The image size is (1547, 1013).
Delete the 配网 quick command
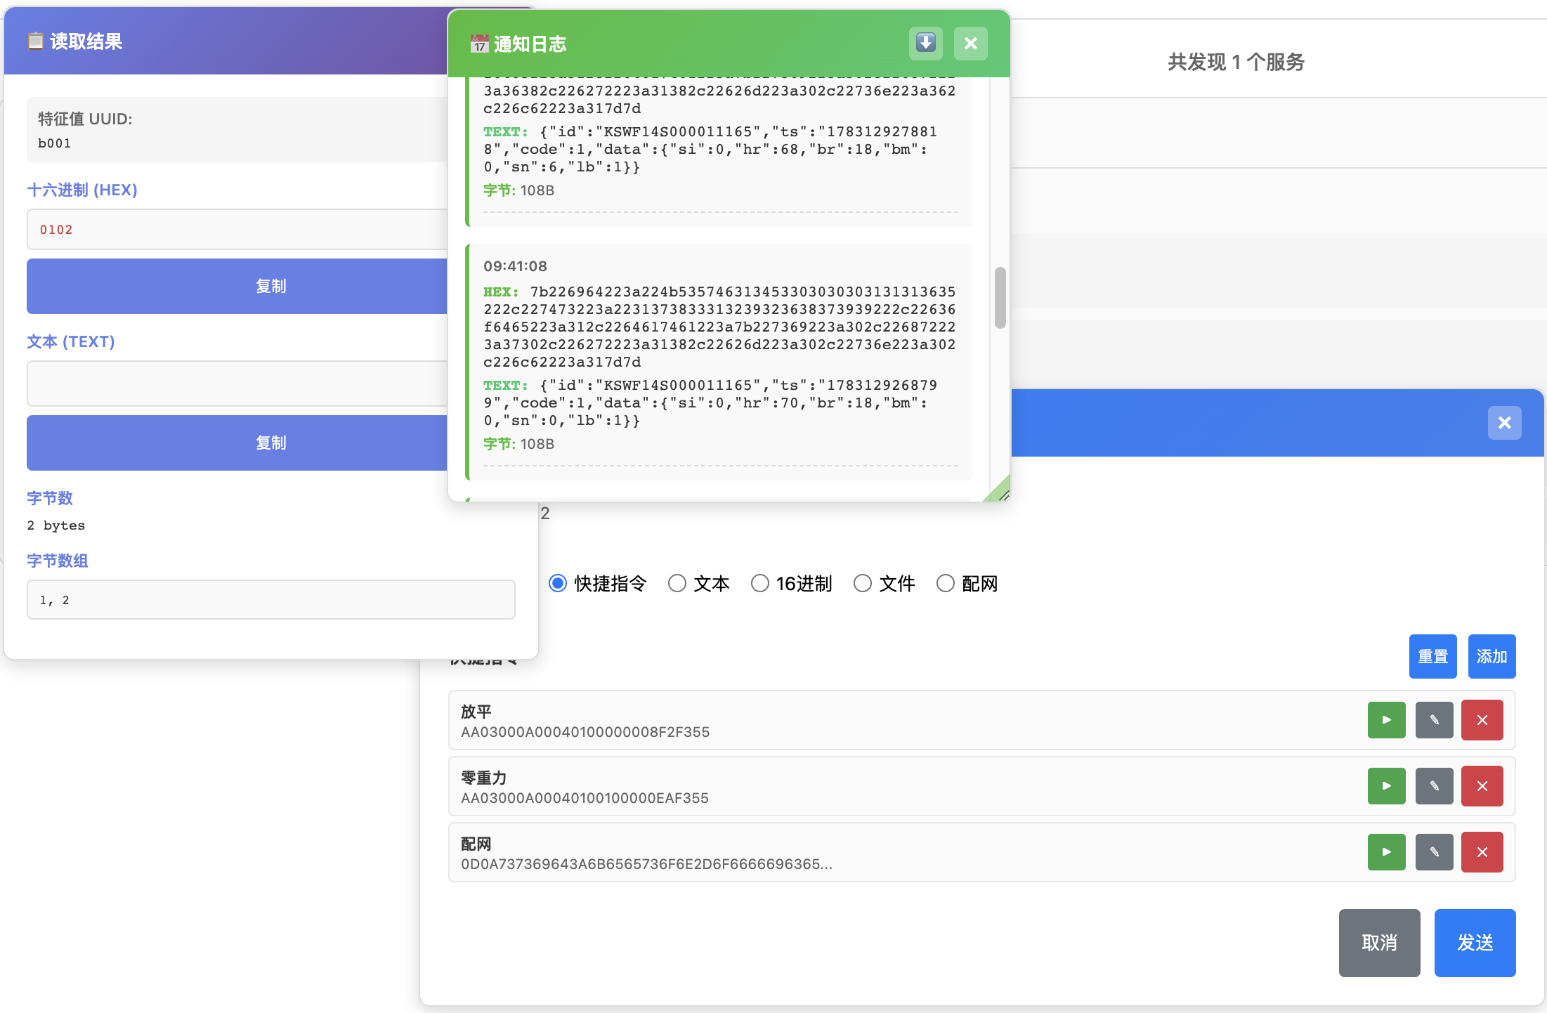pos(1482,852)
